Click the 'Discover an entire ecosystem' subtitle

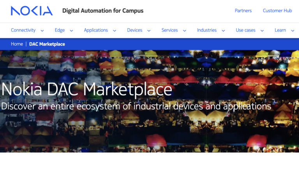136,106
